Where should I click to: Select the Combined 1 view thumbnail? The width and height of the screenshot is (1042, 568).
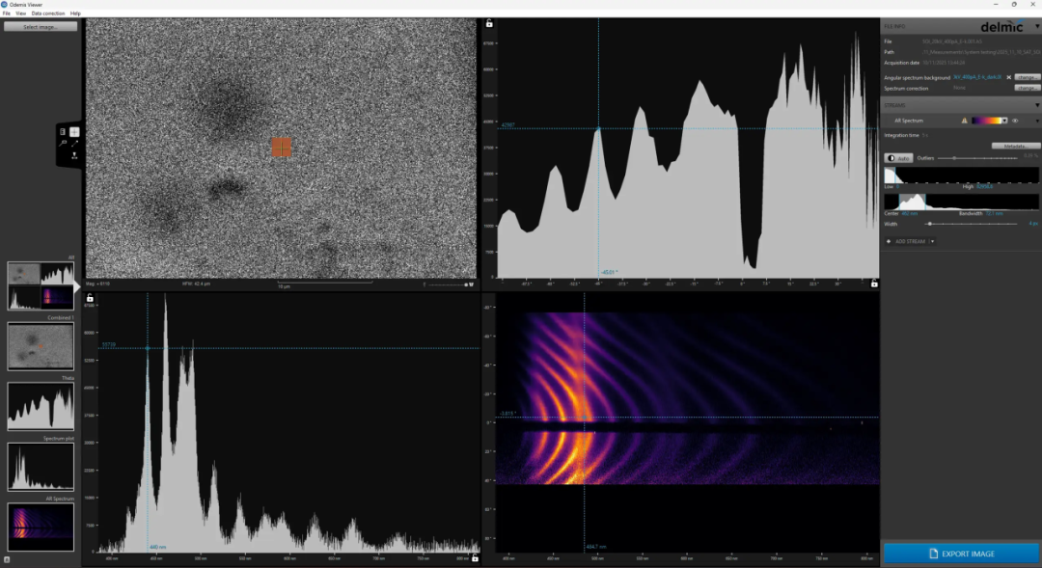click(41, 346)
